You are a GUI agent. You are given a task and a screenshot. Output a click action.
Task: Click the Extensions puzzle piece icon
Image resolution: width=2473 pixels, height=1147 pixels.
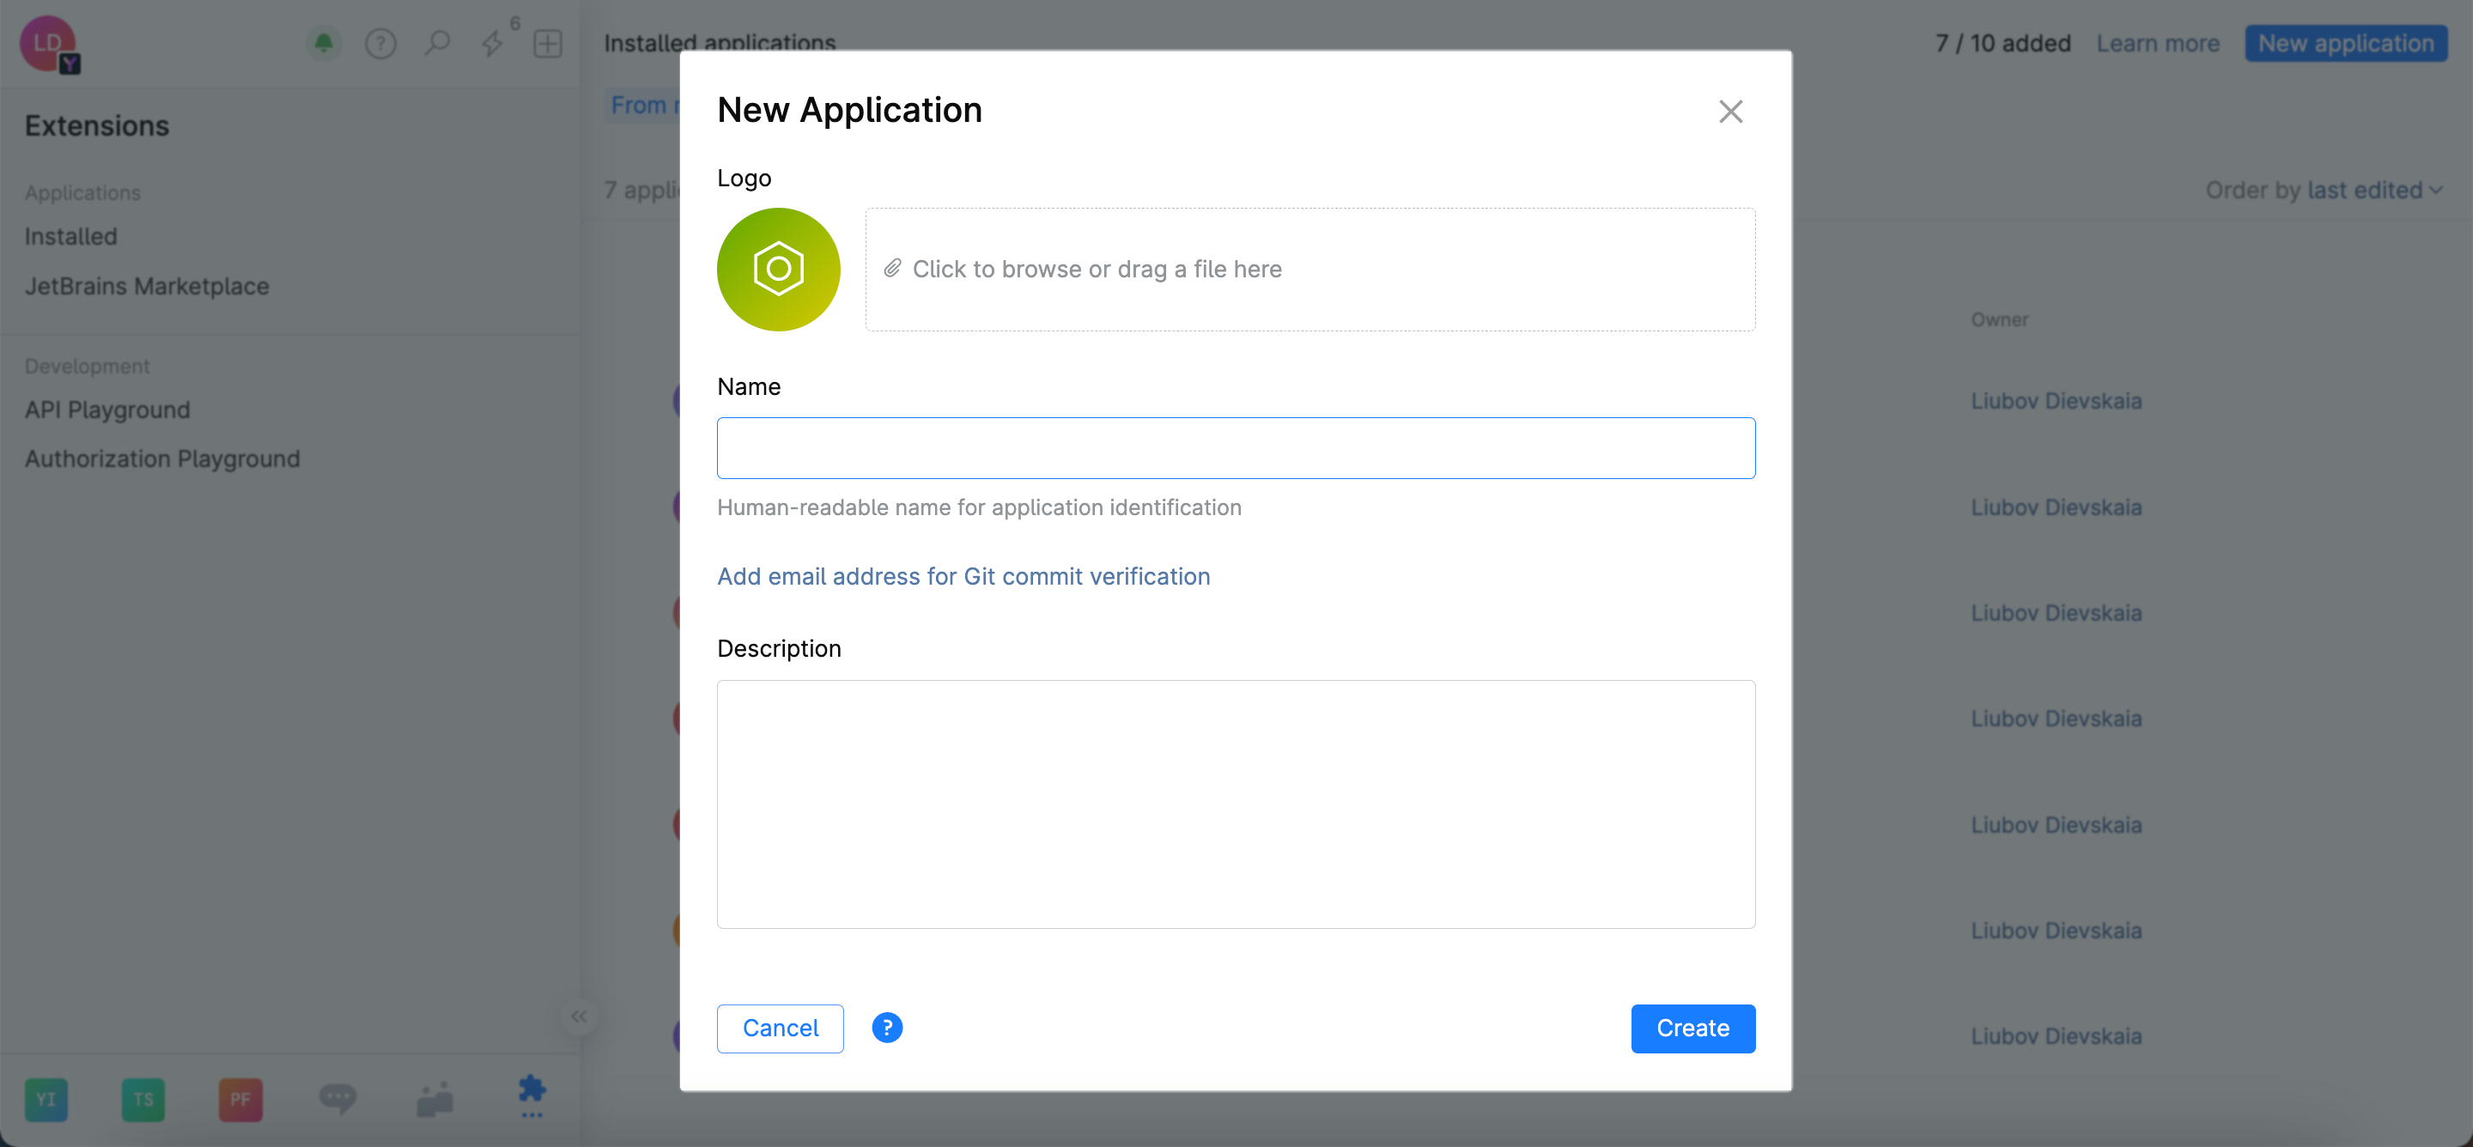532,1092
